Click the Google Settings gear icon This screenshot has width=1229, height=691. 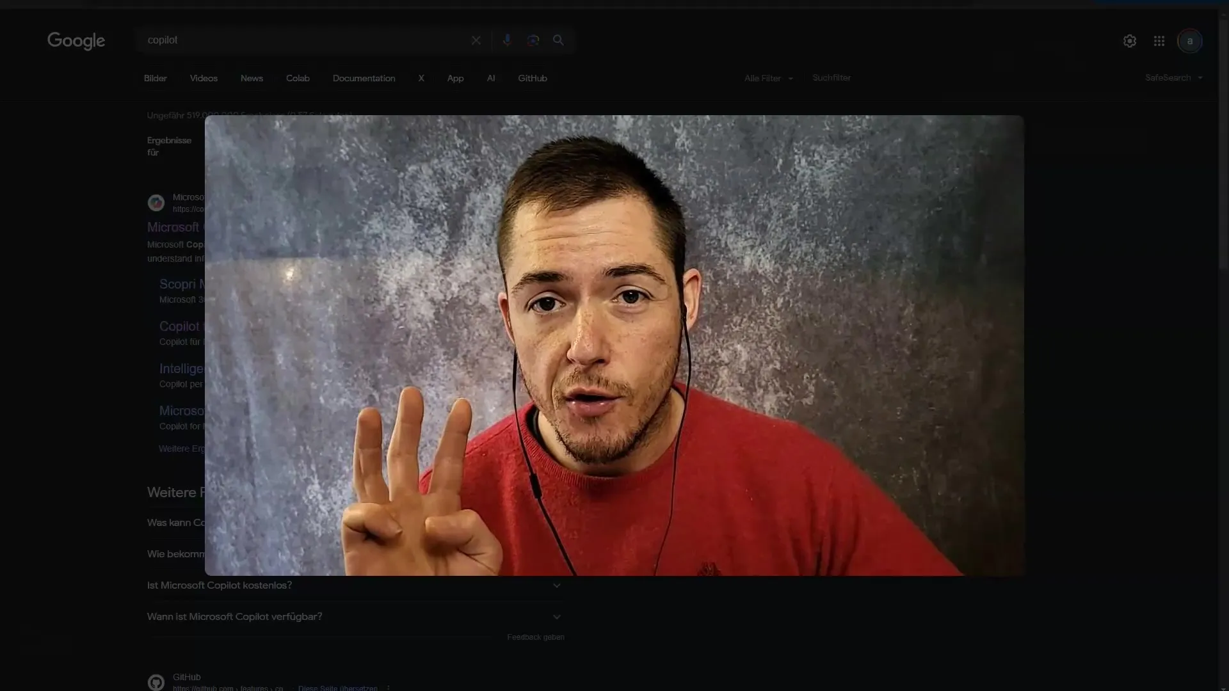click(1130, 40)
